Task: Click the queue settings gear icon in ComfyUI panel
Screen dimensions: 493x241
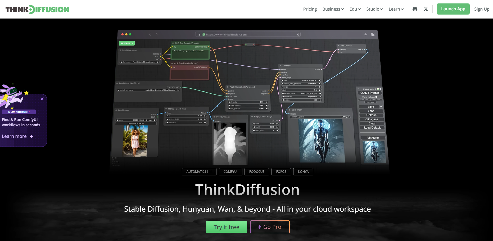Action: [x=380, y=89]
